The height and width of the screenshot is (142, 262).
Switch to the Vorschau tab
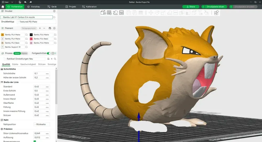(34, 7)
